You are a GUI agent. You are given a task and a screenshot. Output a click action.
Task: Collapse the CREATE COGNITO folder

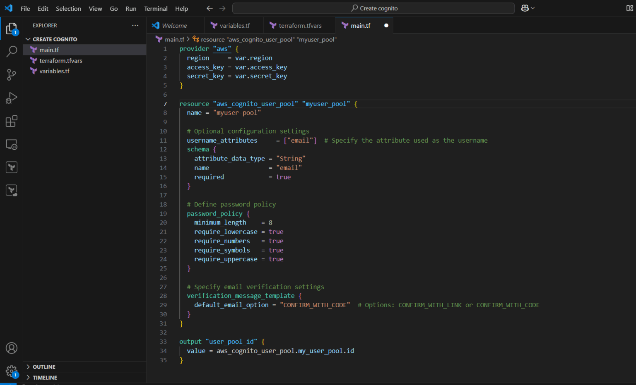tap(28, 39)
